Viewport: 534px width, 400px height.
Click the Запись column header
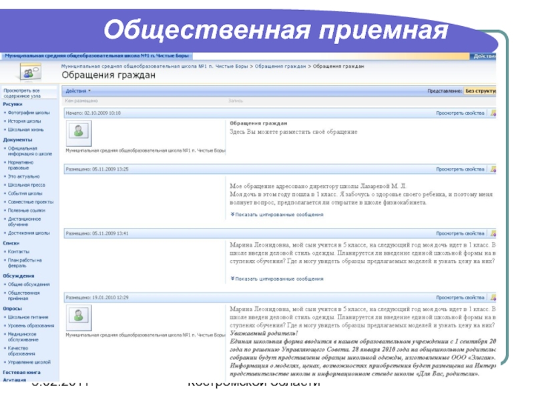tap(236, 101)
